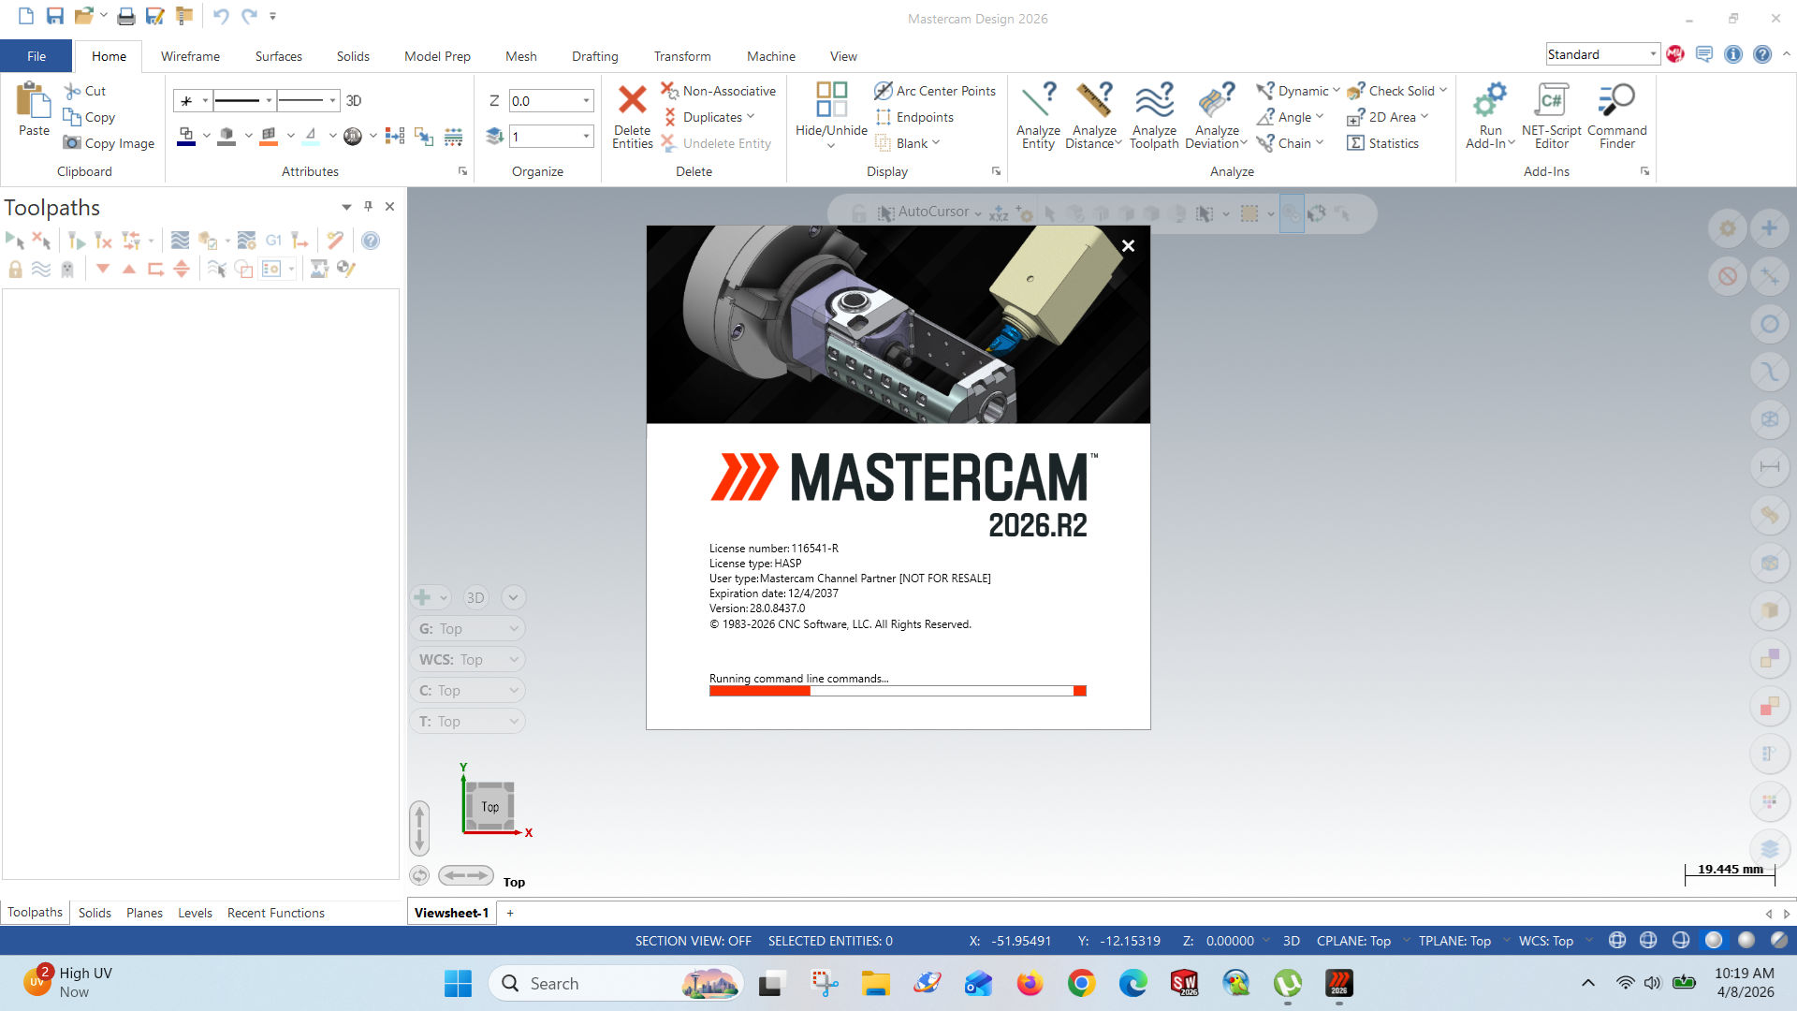This screenshot has height=1011, width=1797.
Task: Toggle the AutoCursor lock icon in selection bar
Action: pyautogui.click(x=858, y=213)
